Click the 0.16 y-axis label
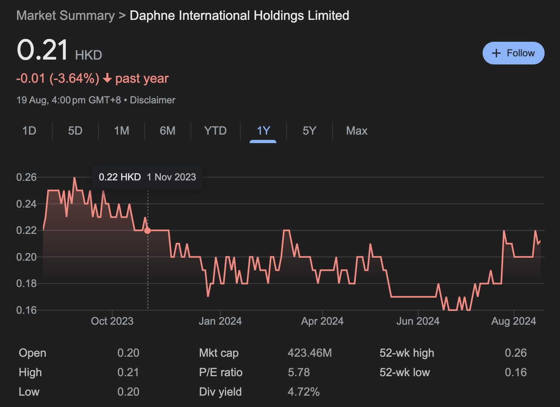Image resolution: width=560 pixels, height=407 pixels. point(26,310)
